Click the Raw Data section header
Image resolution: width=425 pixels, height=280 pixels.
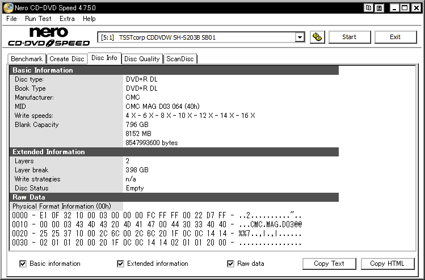pyautogui.click(x=174, y=197)
